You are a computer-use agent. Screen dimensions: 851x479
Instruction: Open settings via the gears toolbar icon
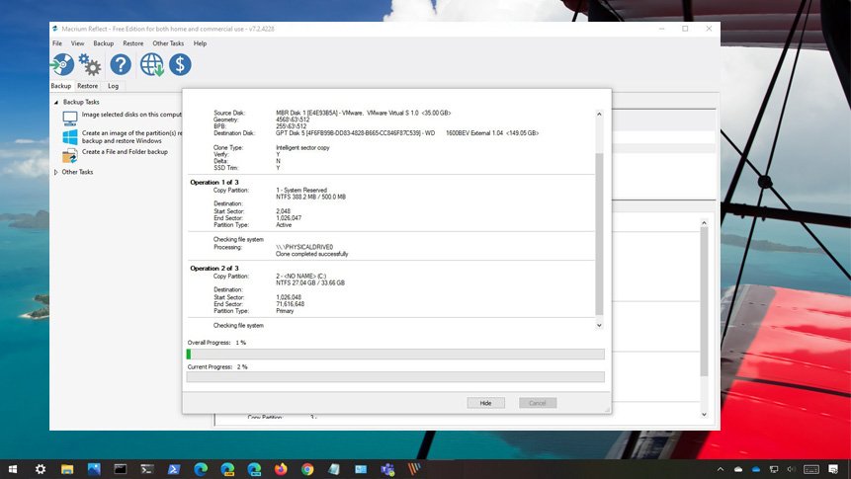[90, 65]
